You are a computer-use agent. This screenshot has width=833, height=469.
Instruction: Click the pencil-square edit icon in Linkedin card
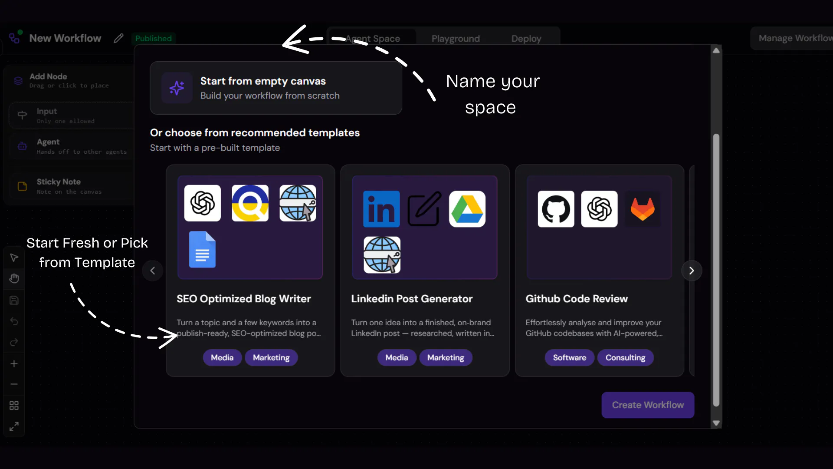[424, 209]
